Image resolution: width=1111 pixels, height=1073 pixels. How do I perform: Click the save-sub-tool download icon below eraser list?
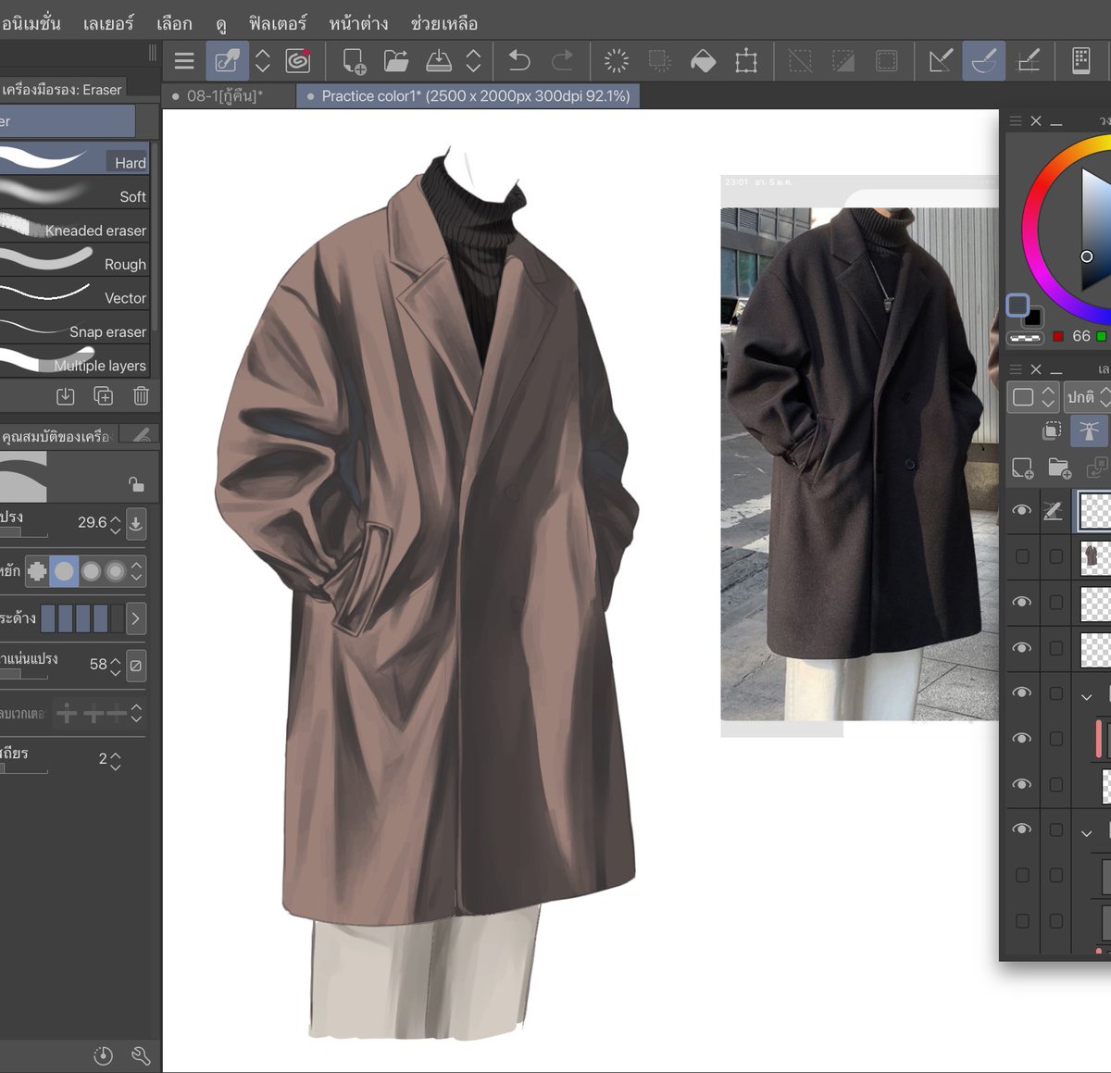(66, 396)
